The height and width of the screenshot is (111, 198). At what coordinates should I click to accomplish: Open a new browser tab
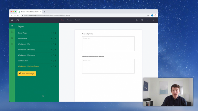coord(44,12)
